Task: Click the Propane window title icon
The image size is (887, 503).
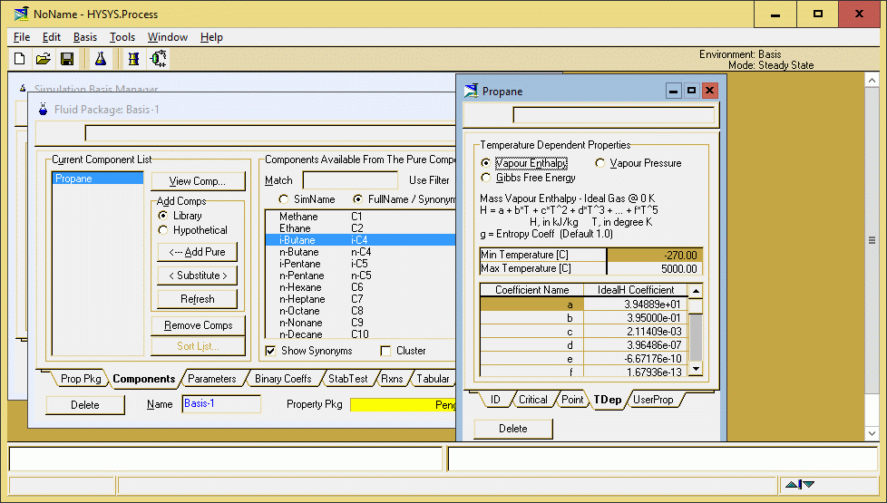Action: click(471, 91)
